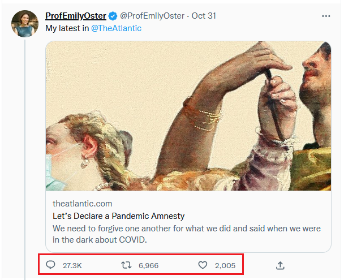Like the tweet with the heart icon
Image resolution: width=344 pixels, height=280 pixels.
tap(203, 265)
